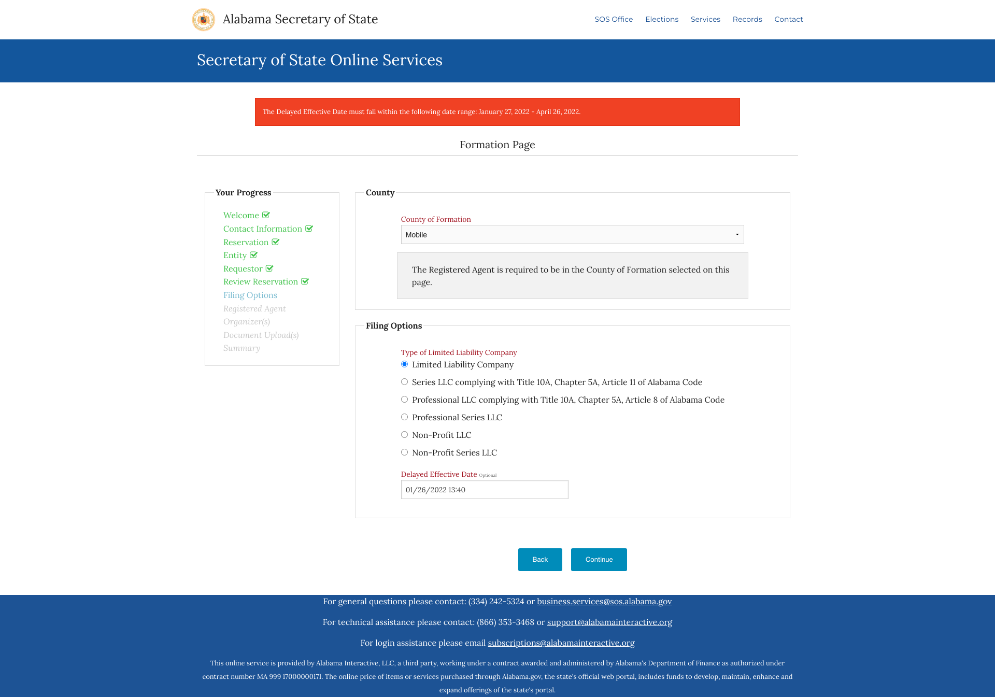This screenshot has height=697, width=995.
Task: Go to Reservation progress step
Action: click(246, 242)
